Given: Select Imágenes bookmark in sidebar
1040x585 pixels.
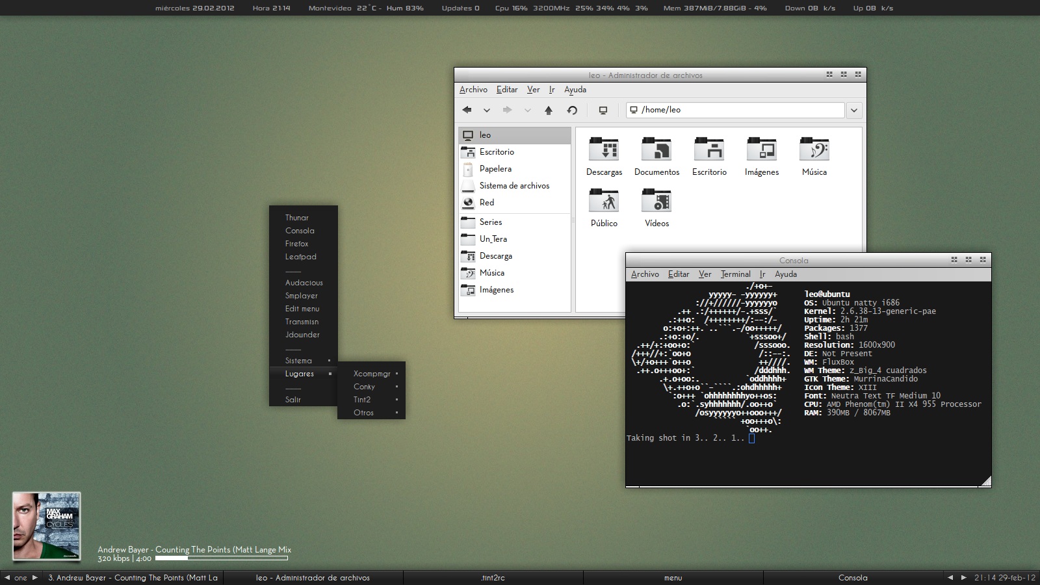Looking at the screenshot, I should (x=515, y=290).
